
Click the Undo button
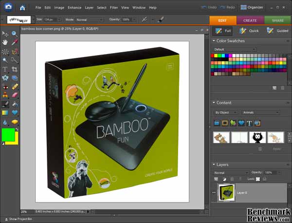tap(209, 7)
